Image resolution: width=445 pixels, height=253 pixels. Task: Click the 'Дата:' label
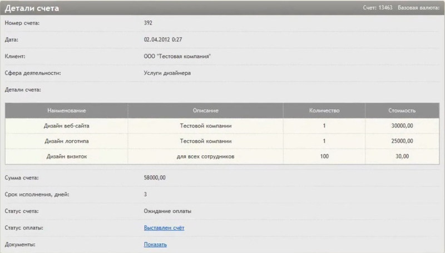(11, 39)
